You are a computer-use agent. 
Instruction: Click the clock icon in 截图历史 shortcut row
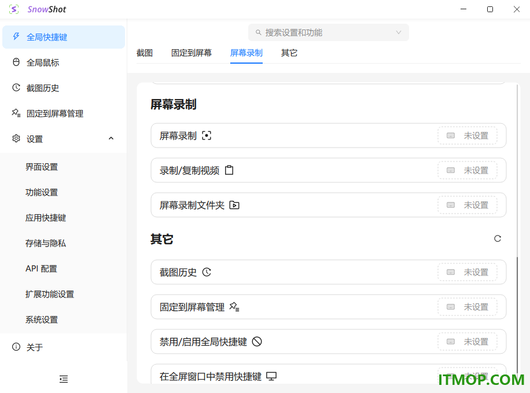tap(207, 272)
